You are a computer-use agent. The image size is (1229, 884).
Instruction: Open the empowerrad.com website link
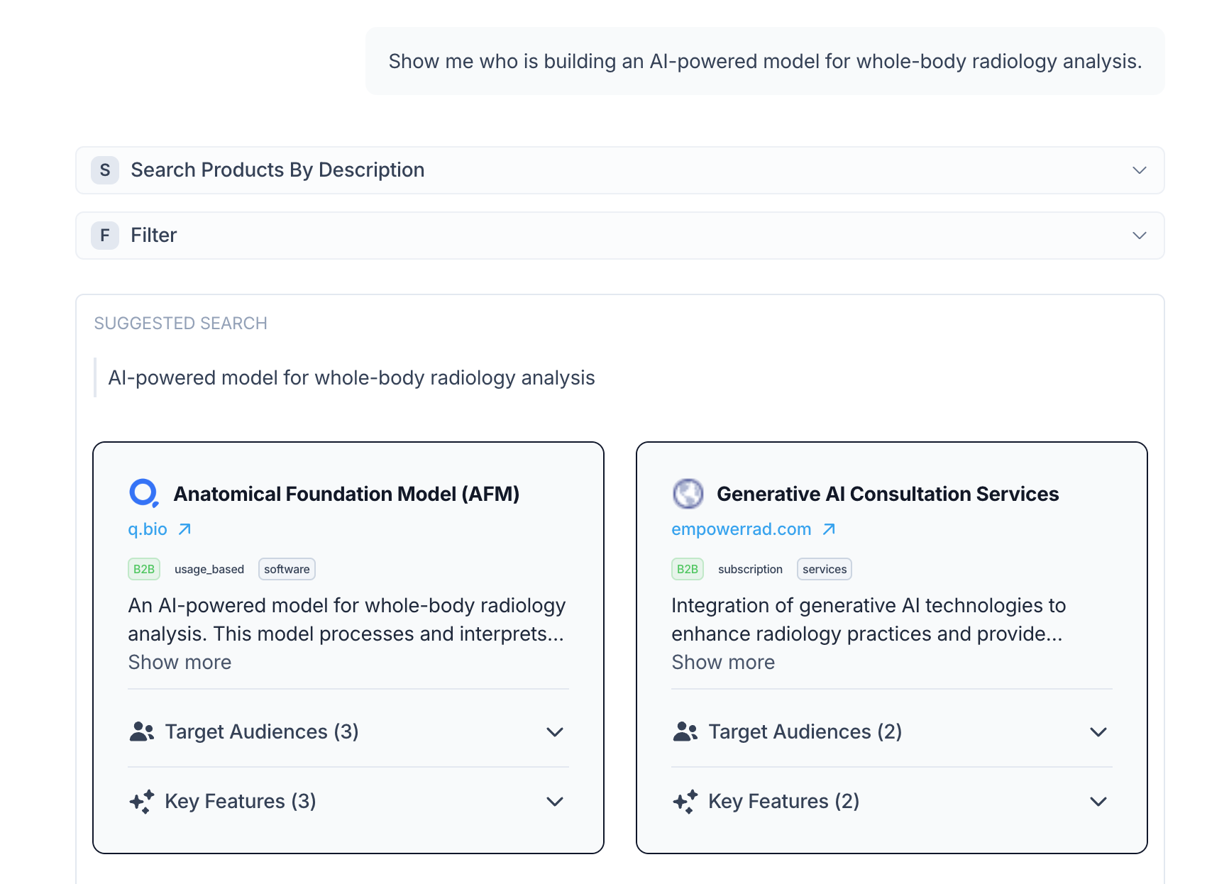coord(741,529)
